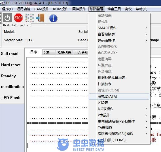Click the Hard reset button
The height and width of the screenshot is (152, 161).
tap(11, 65)
